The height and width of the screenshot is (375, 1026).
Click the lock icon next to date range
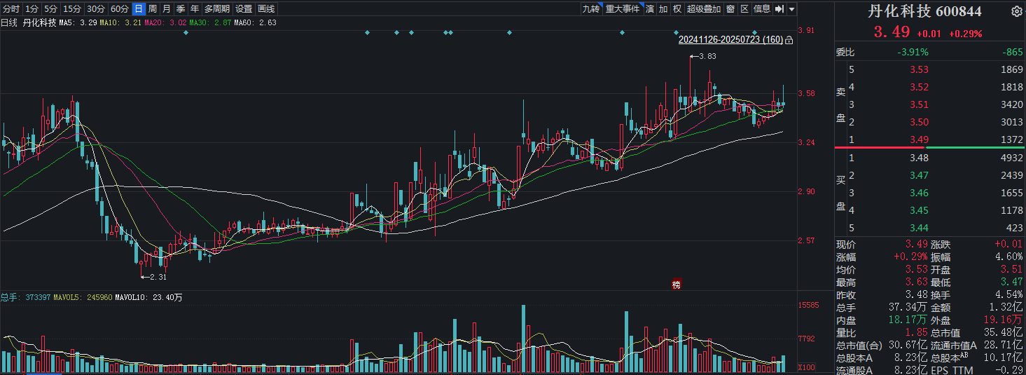coord(789,40)
